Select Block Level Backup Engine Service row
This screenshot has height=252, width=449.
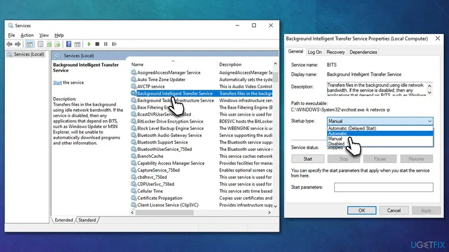(201, 128)
